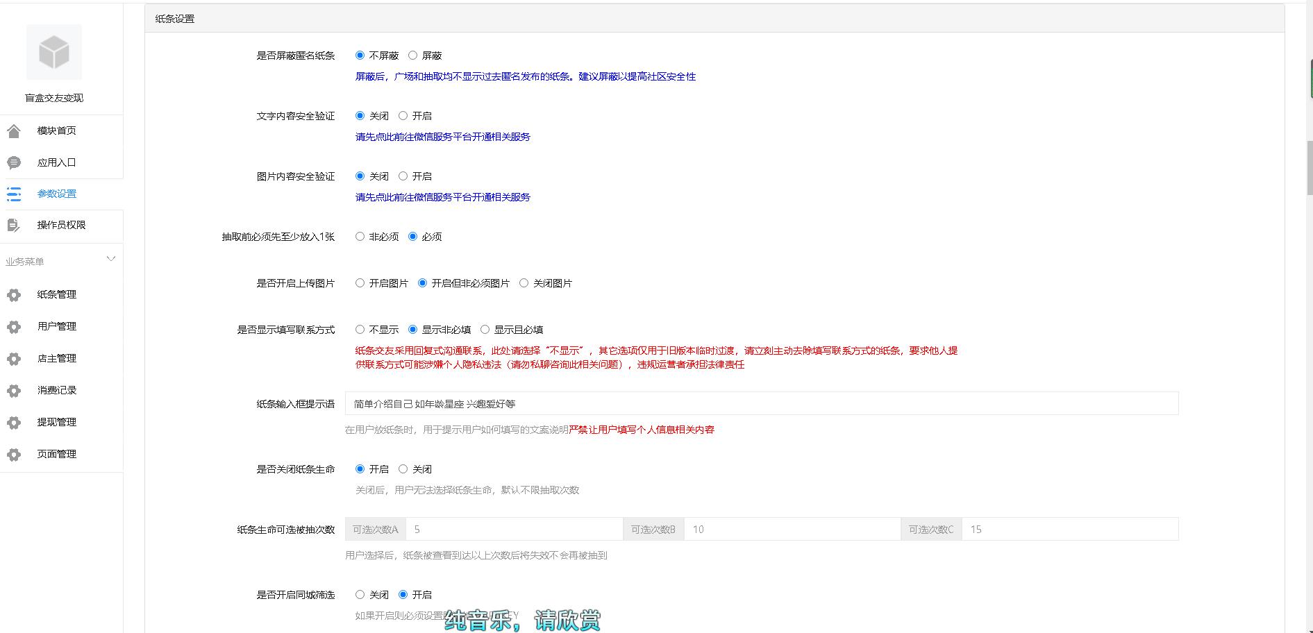Select 不显示 for 是否显示填写联系方式
1313x633 pixels.
point(360,329)
